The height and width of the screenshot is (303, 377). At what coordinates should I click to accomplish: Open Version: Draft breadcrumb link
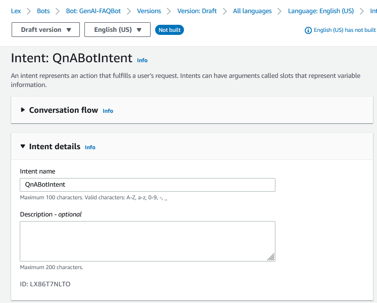coord(197,11)
